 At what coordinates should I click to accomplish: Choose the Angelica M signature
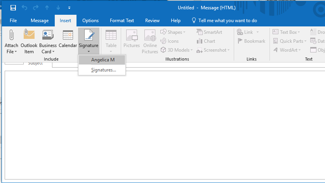tap(102, 60)
